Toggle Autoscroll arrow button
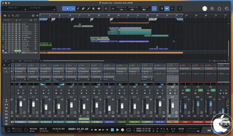The height and width of the screenshot is (136, 233). coord(167,9)
